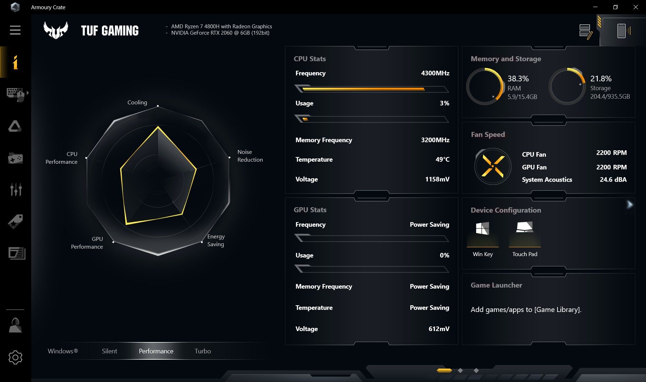Click the CPU Performance radar label

(61, 158)
